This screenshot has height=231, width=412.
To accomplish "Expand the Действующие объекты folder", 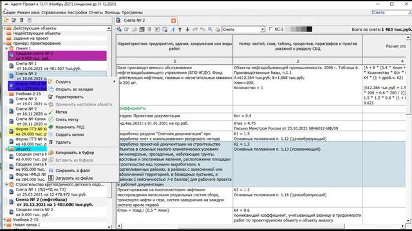I will [x=5, y=28].
